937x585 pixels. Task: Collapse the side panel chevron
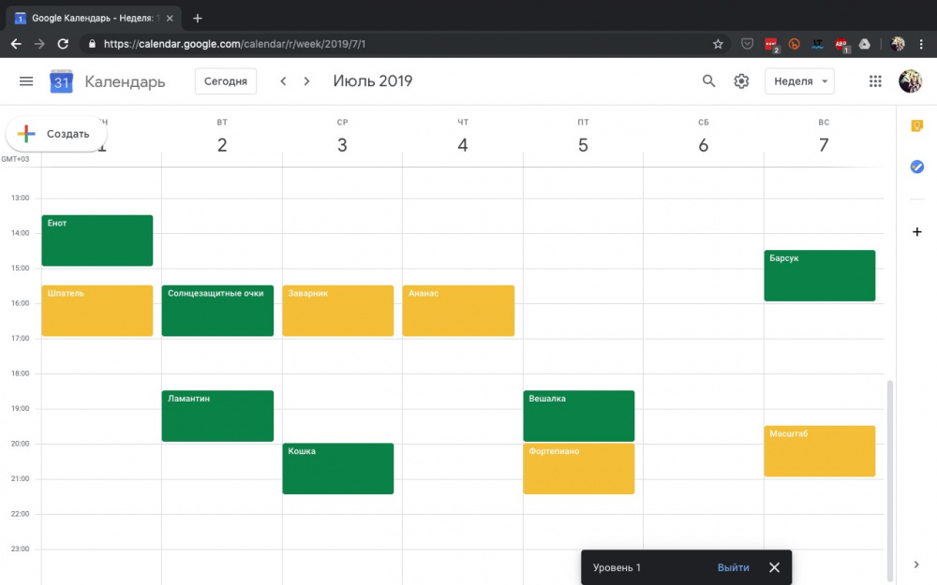(x=916, y=563)
